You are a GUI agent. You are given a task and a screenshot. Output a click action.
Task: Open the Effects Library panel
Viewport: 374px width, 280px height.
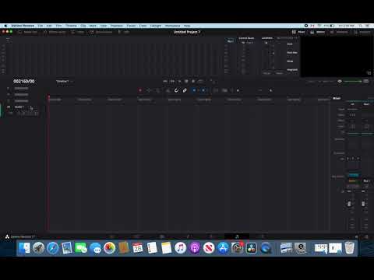coord(55,32)
